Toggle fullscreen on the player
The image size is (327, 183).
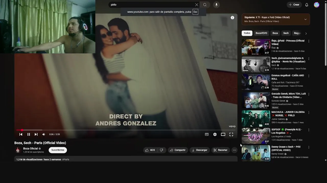(231, 134)
